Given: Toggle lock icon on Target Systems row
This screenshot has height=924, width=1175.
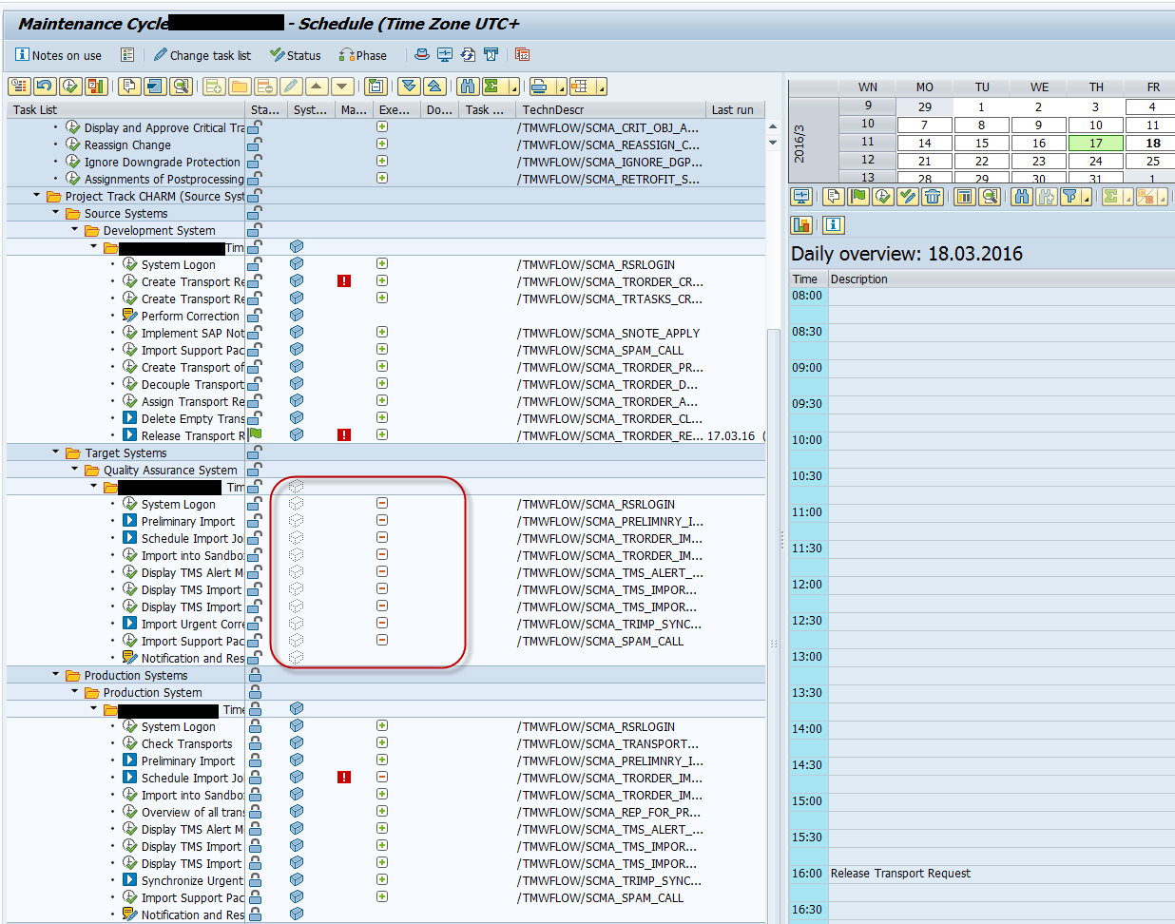Looking at the screenshot, I should pos(255,452).
